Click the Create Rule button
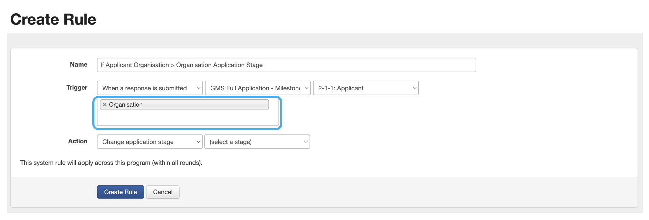 (x=121, y=192)
